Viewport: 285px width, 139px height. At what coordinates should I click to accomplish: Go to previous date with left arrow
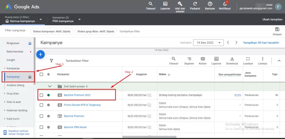point(228,43)
